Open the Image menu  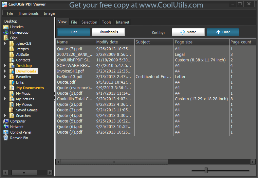[x=49, y=13]
